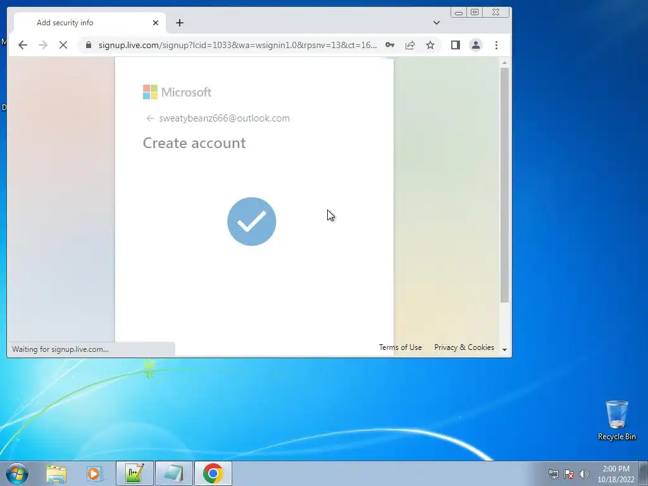Maximize the Chrome window
Viewport: 648px width, 486px height.
click(x=475, y=13)
